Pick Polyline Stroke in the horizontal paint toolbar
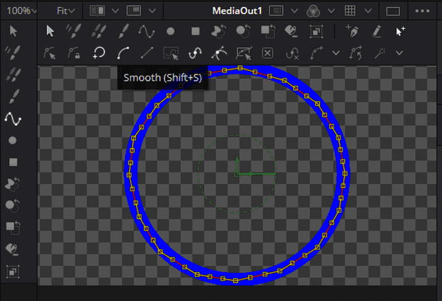 pos(146,32)
